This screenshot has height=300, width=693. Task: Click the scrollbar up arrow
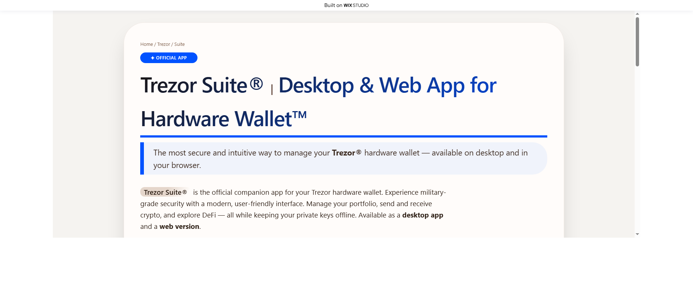637,14
